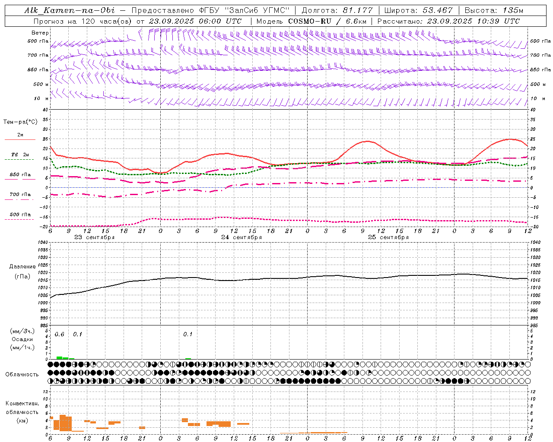Click the '23 сентября' date label
The height and width of the screenshot is (442, 553).
94,237
